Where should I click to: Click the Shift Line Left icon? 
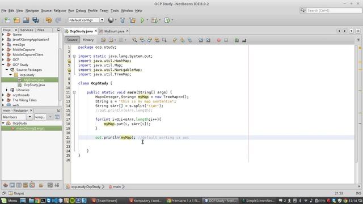200,40
